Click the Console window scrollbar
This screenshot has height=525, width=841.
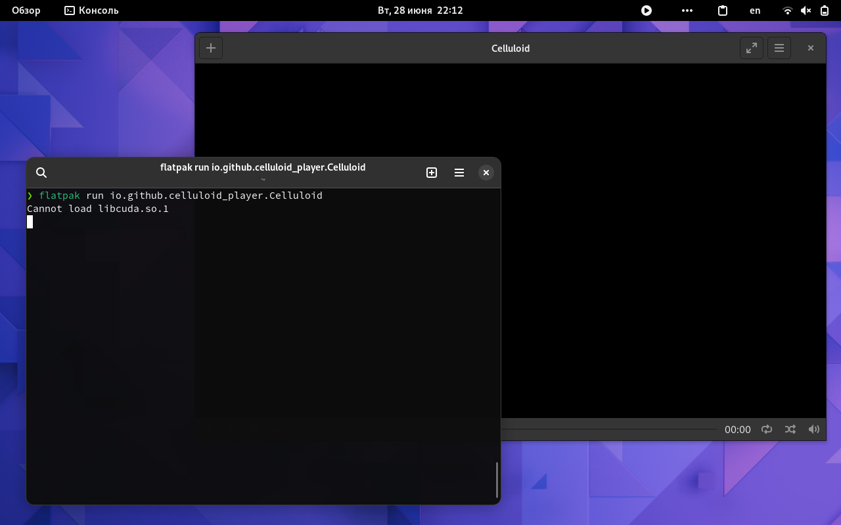coord(497,480)
